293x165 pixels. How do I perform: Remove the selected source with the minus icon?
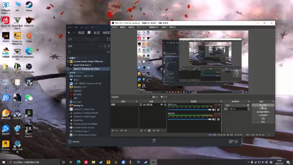pyautogui.click(x=145, y=130)
